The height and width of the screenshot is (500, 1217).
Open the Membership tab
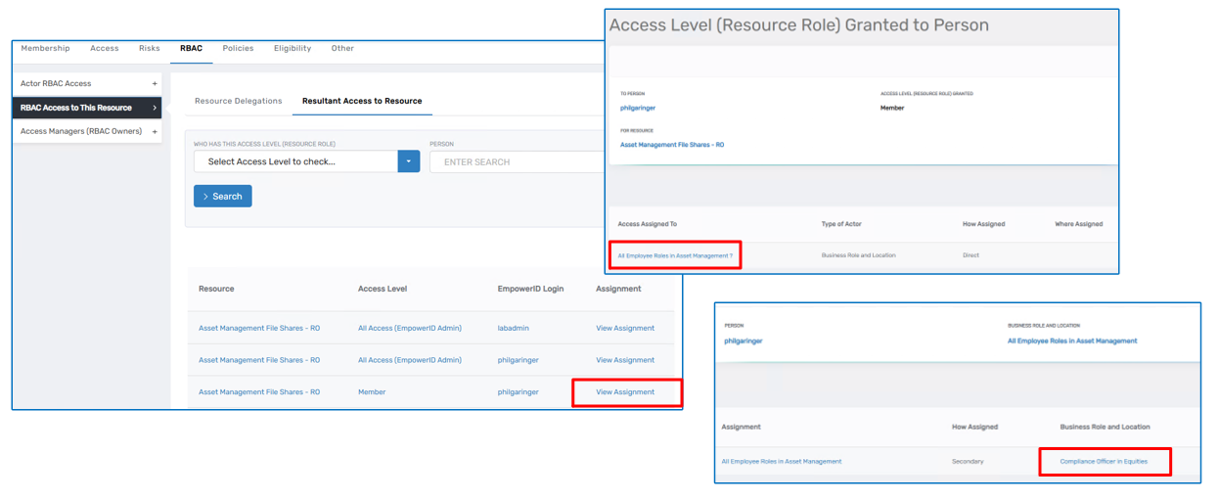(x=45, y=48)
